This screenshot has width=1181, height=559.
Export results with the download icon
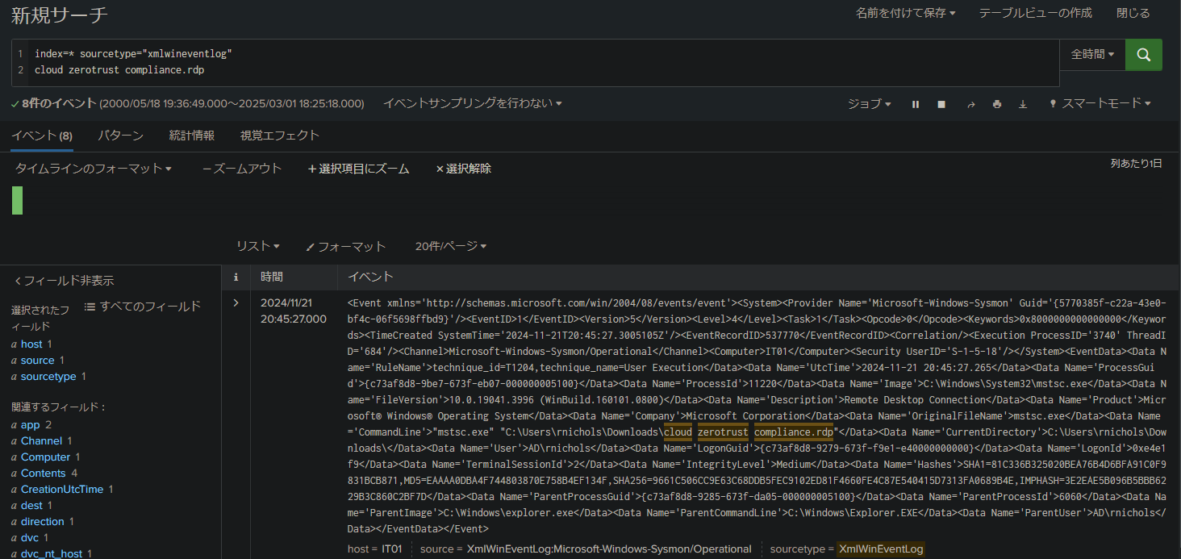(1023, 104)
